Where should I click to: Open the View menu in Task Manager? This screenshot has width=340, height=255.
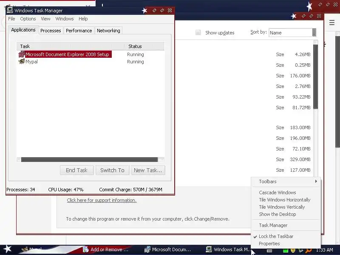[45, 19]
